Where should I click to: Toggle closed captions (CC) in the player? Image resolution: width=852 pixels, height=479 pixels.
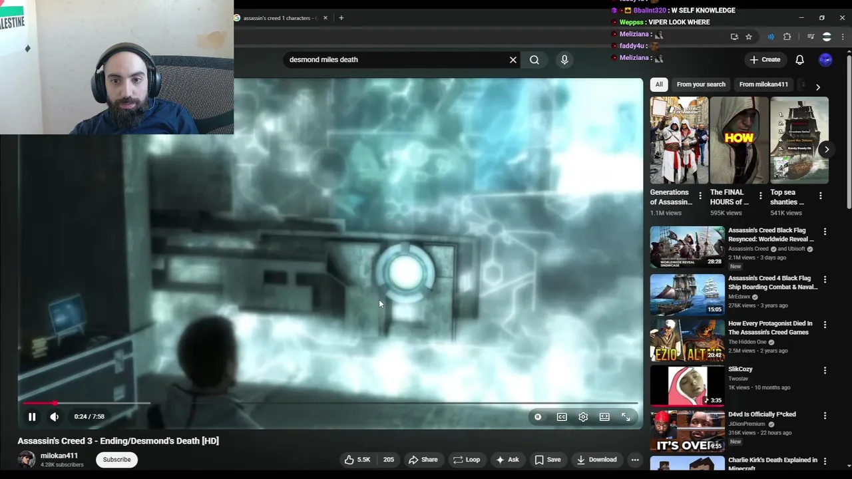[562, 417]
